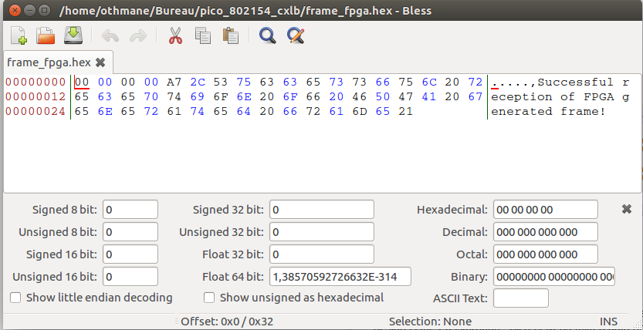
Task: Close the conversion table panel
Action: click(627, 209)
